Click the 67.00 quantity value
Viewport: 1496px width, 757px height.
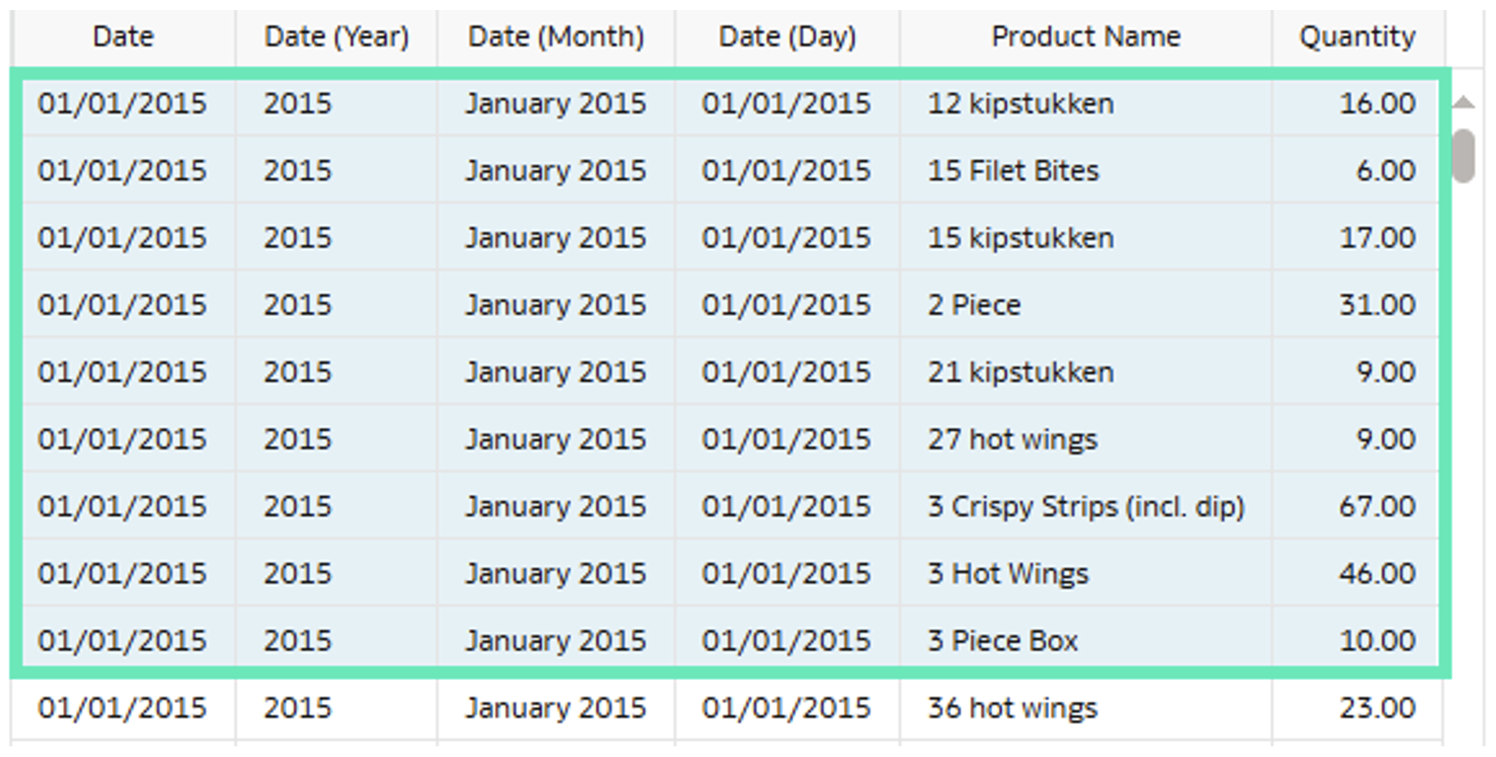1377,507
